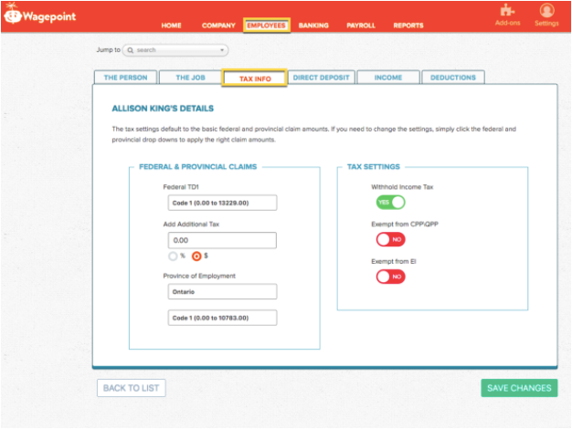The width and height of the screenshot is (572, 429).
Task: Switch to DIRECT DEPOSIT tab
Action: [321, 78]
